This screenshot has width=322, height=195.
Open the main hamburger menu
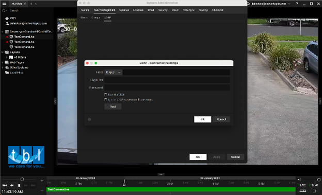click(x=4, y=4)
